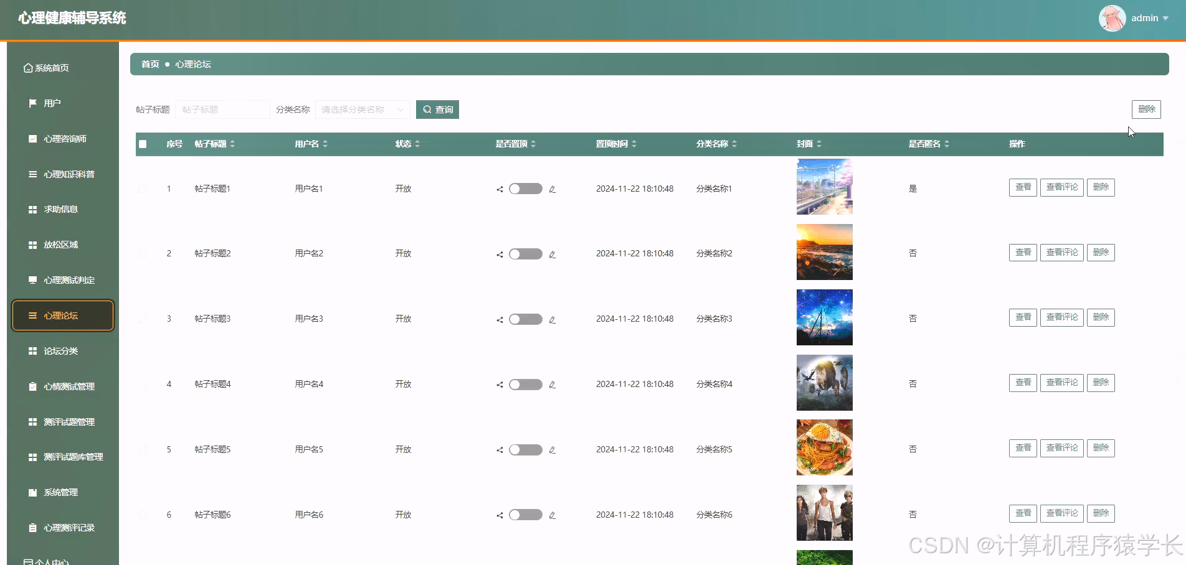Click the 查询 search button
The height and width of the screenshot is (565, 1186).
click(x=437, y=110)
